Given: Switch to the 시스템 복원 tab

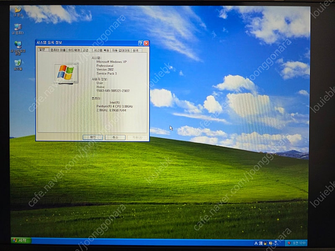Looking at the screenshot, I should click(102, 50).
